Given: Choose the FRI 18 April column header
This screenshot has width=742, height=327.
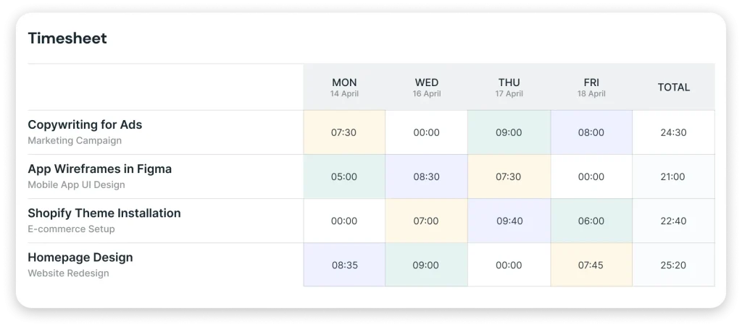Looking at the screenshot, I should point(591,87).
